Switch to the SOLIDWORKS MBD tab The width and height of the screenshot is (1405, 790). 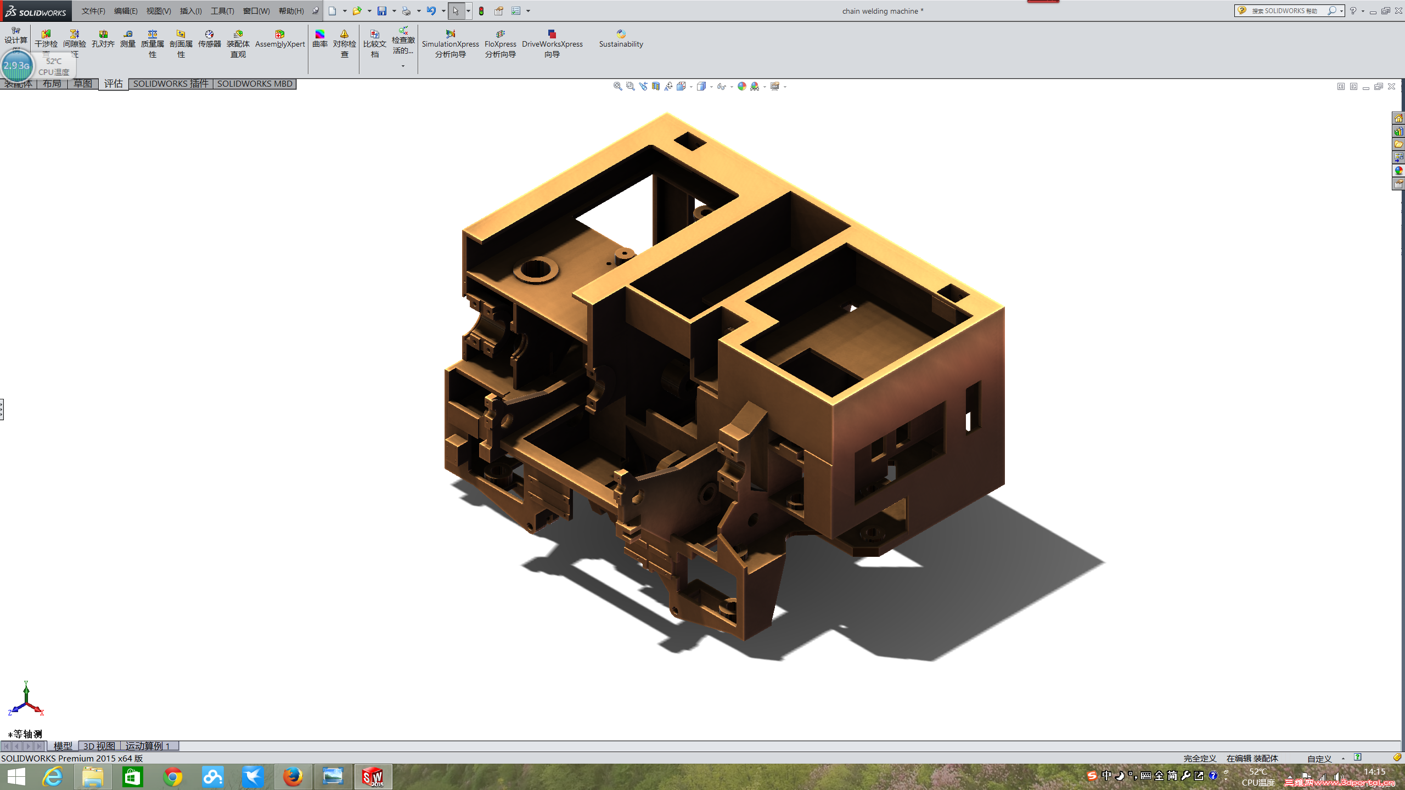click(255, 83)
